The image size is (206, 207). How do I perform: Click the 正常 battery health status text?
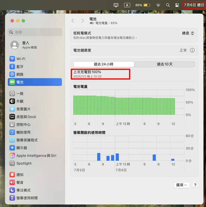pyautogui.click(x=183, y=50)
